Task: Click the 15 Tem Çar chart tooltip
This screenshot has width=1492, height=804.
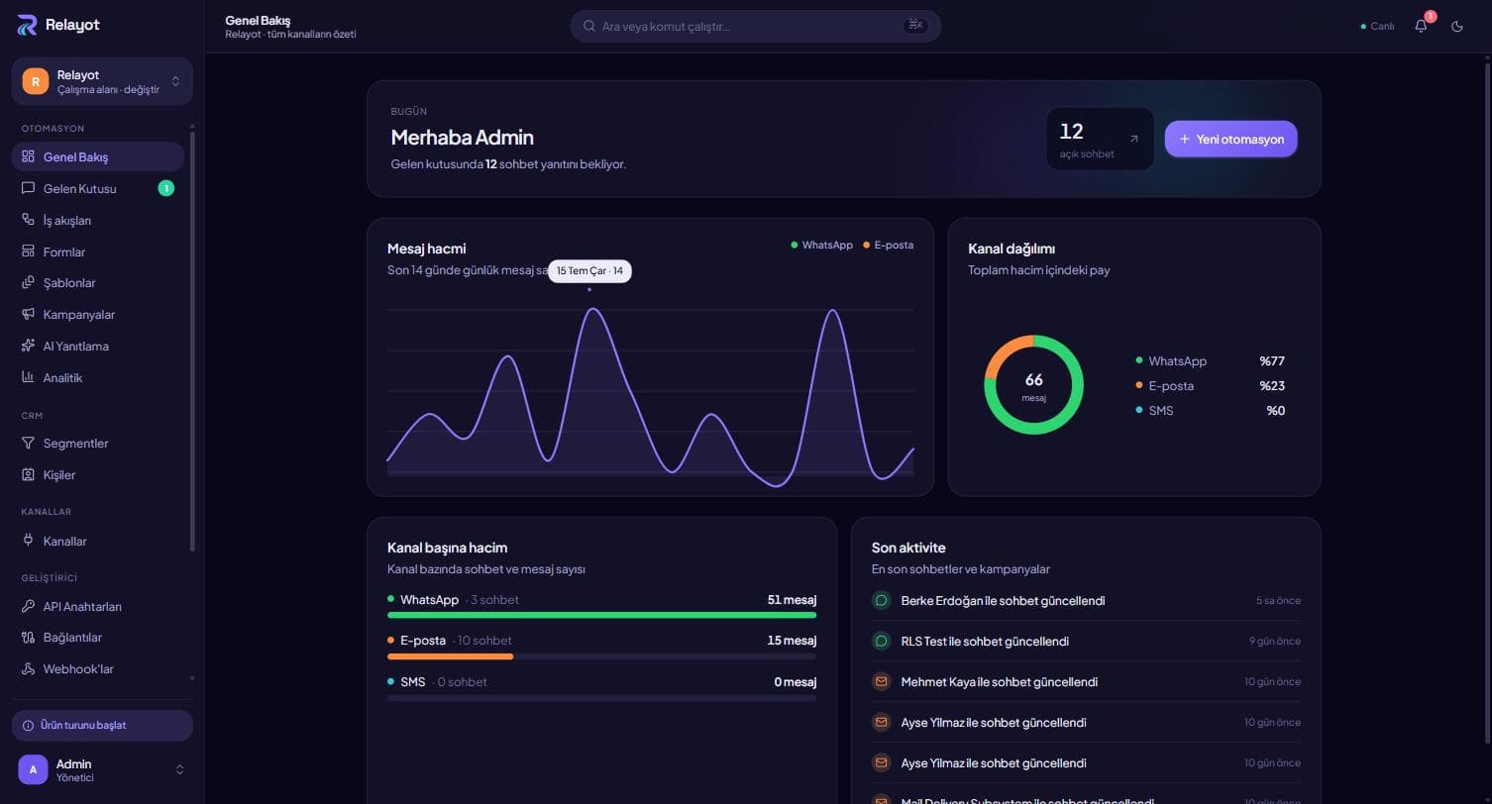Action: coord(589,270)
